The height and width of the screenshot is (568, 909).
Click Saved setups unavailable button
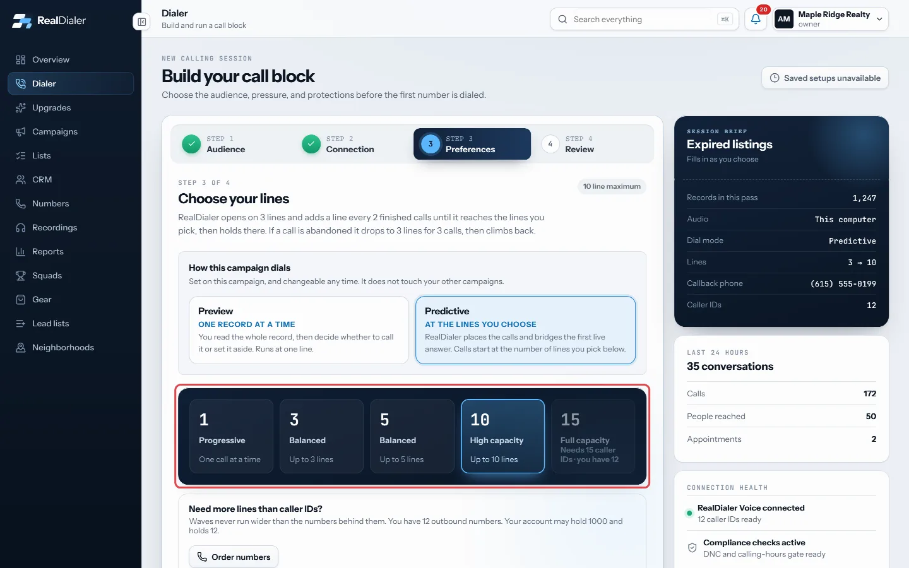tap(825, 78)
